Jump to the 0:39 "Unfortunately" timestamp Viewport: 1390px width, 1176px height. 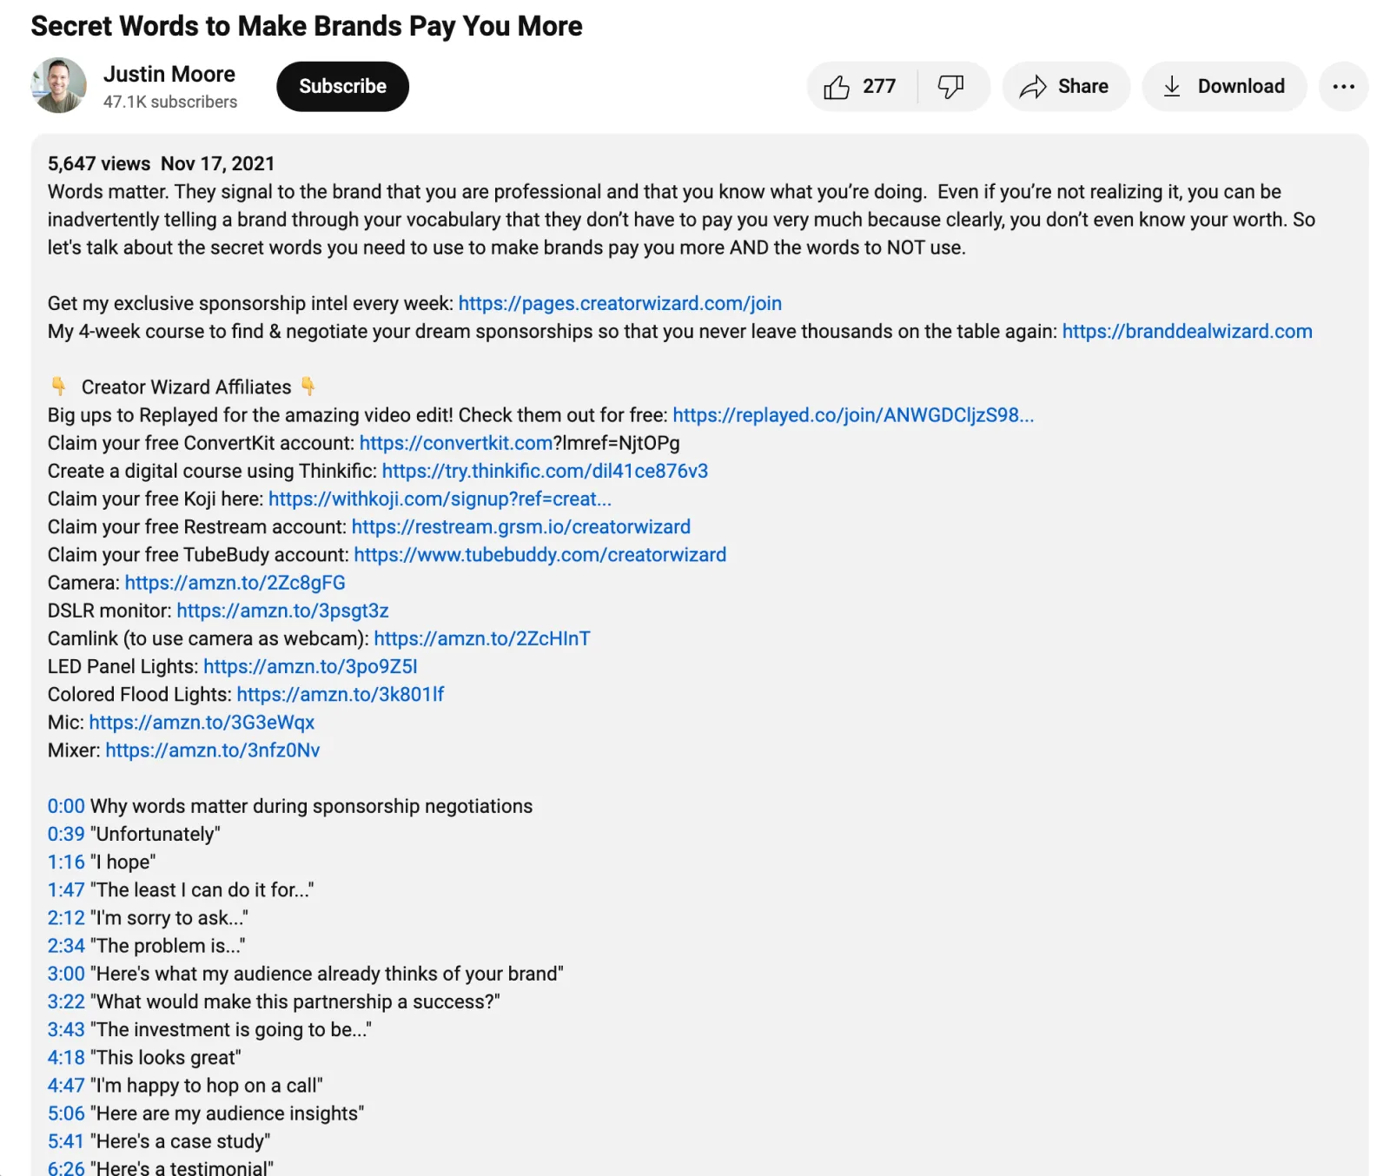coord(66,835)
